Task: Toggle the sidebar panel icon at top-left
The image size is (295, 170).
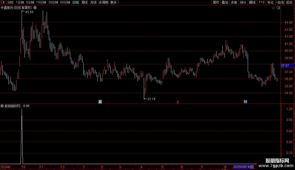Action: 3,2
